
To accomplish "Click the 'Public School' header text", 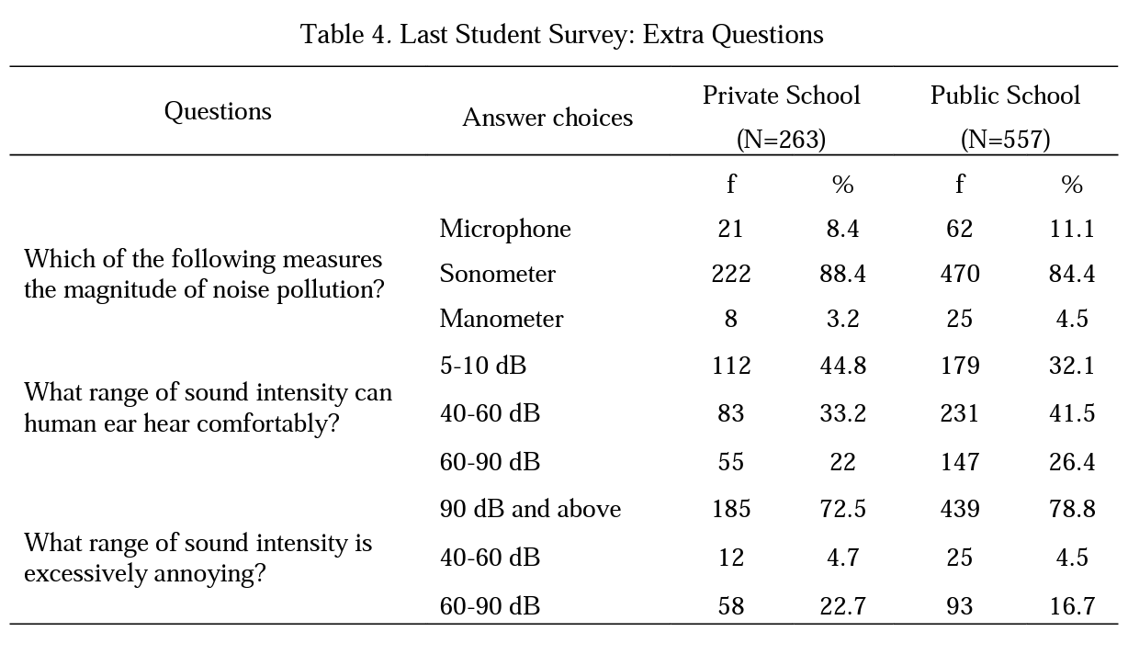I will click(x=1005, y=96).
